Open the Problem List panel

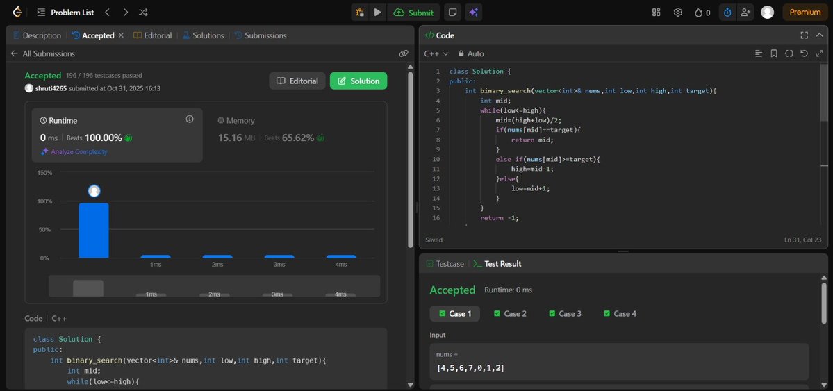[64, 13]
